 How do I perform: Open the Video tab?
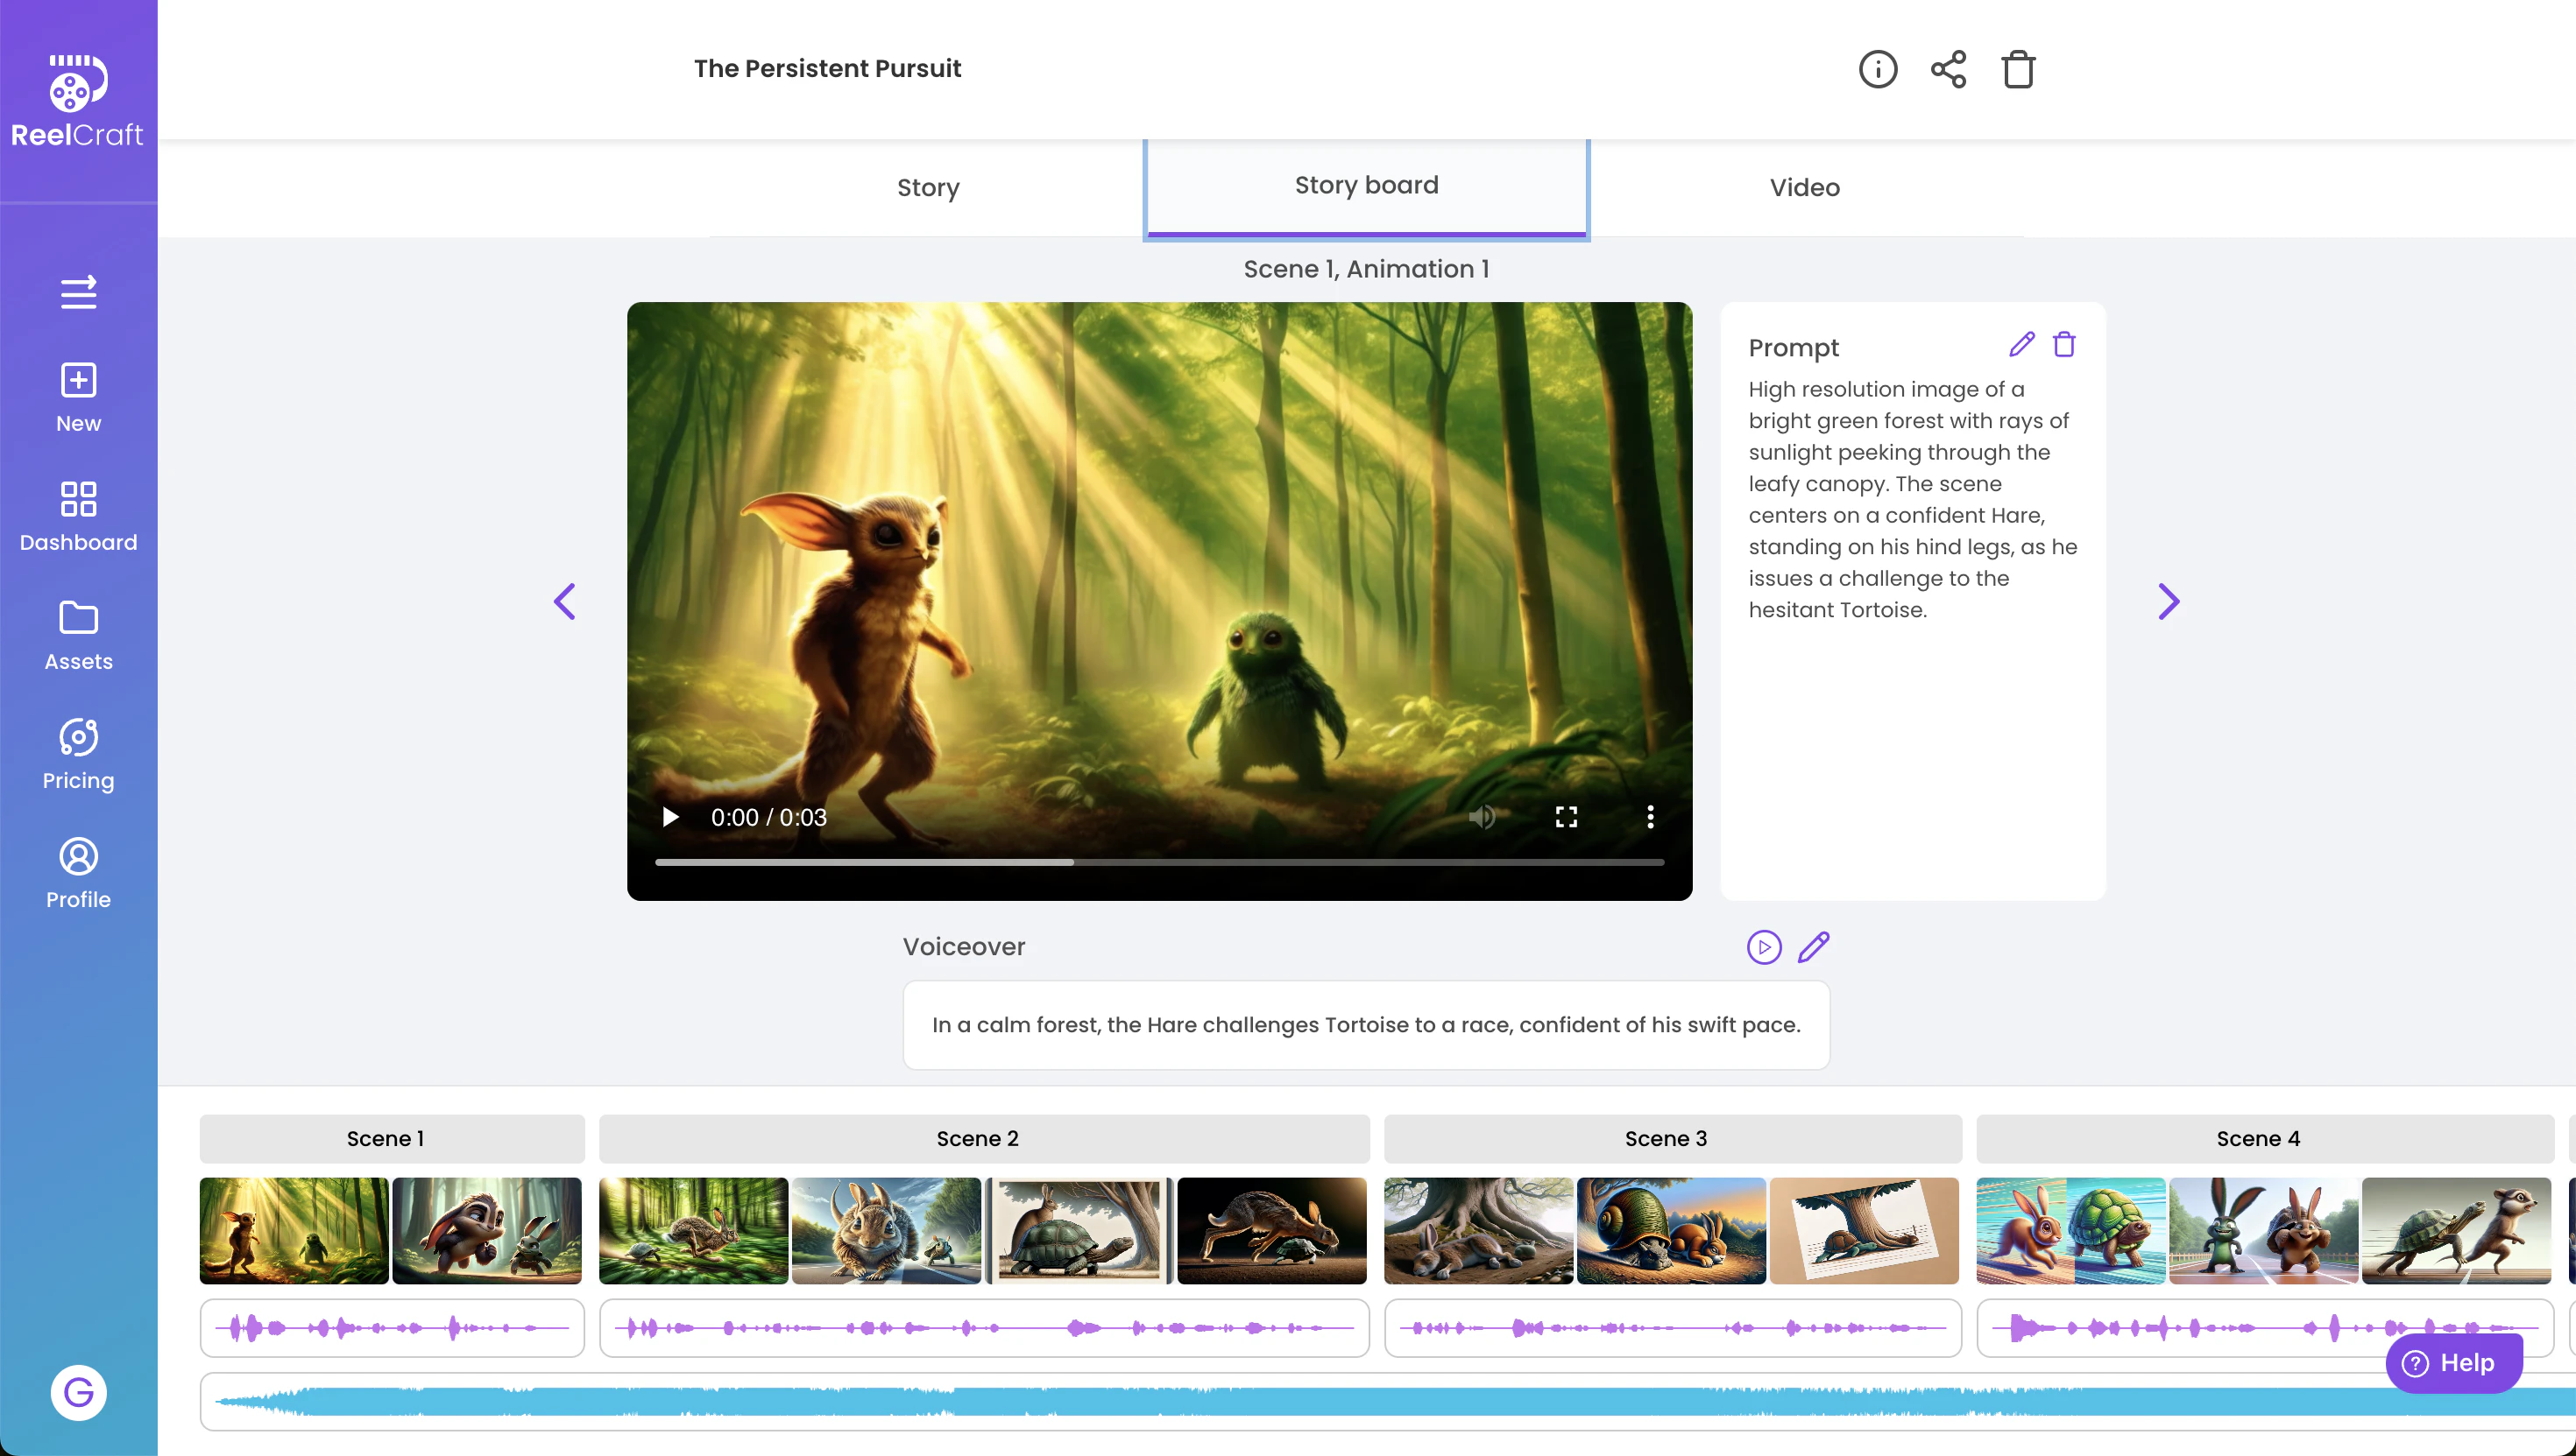[1804, 187]
